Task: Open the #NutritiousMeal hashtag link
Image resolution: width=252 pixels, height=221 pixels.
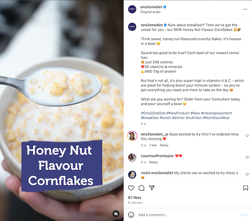Action: 216,118
